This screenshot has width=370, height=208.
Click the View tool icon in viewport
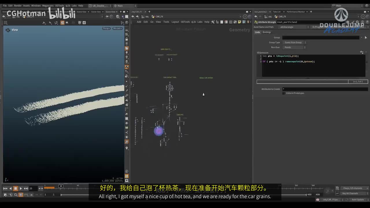(8, 30)
